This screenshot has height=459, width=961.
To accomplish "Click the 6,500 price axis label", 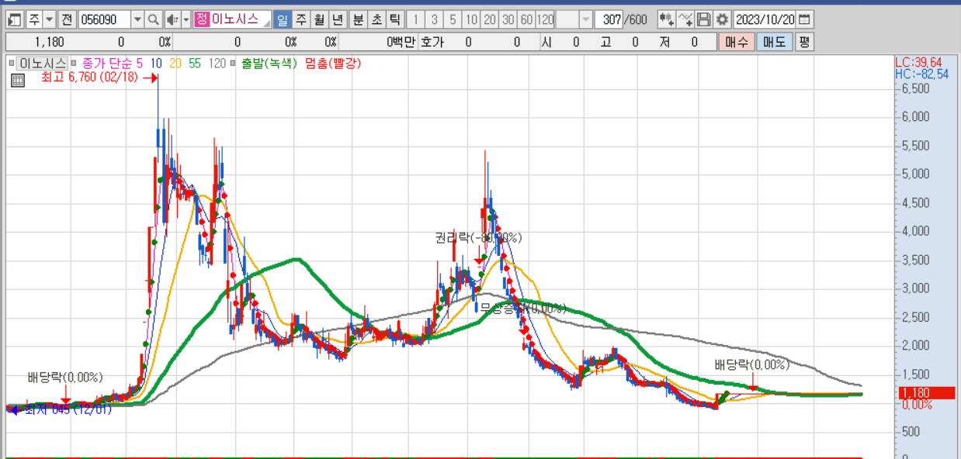I will point(915,89).
